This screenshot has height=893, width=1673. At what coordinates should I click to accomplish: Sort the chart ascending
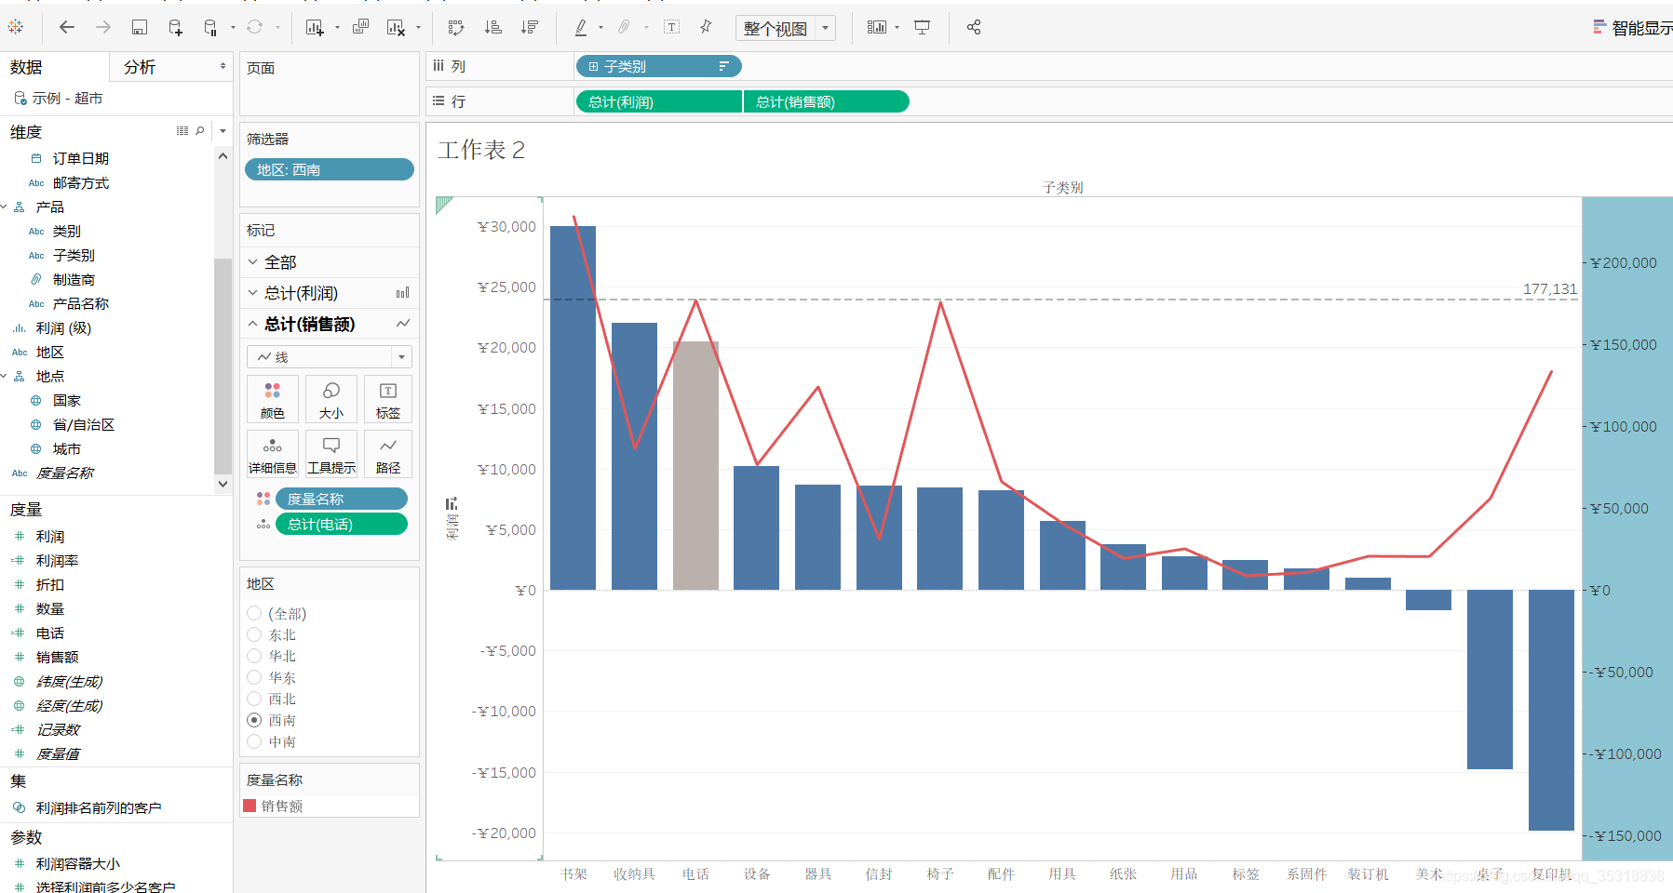493,27
